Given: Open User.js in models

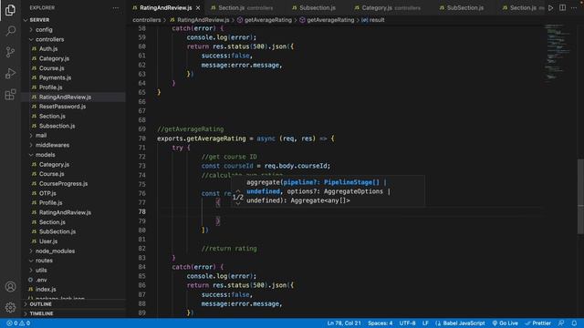Looking at the screenshot, I should (73, 241).
